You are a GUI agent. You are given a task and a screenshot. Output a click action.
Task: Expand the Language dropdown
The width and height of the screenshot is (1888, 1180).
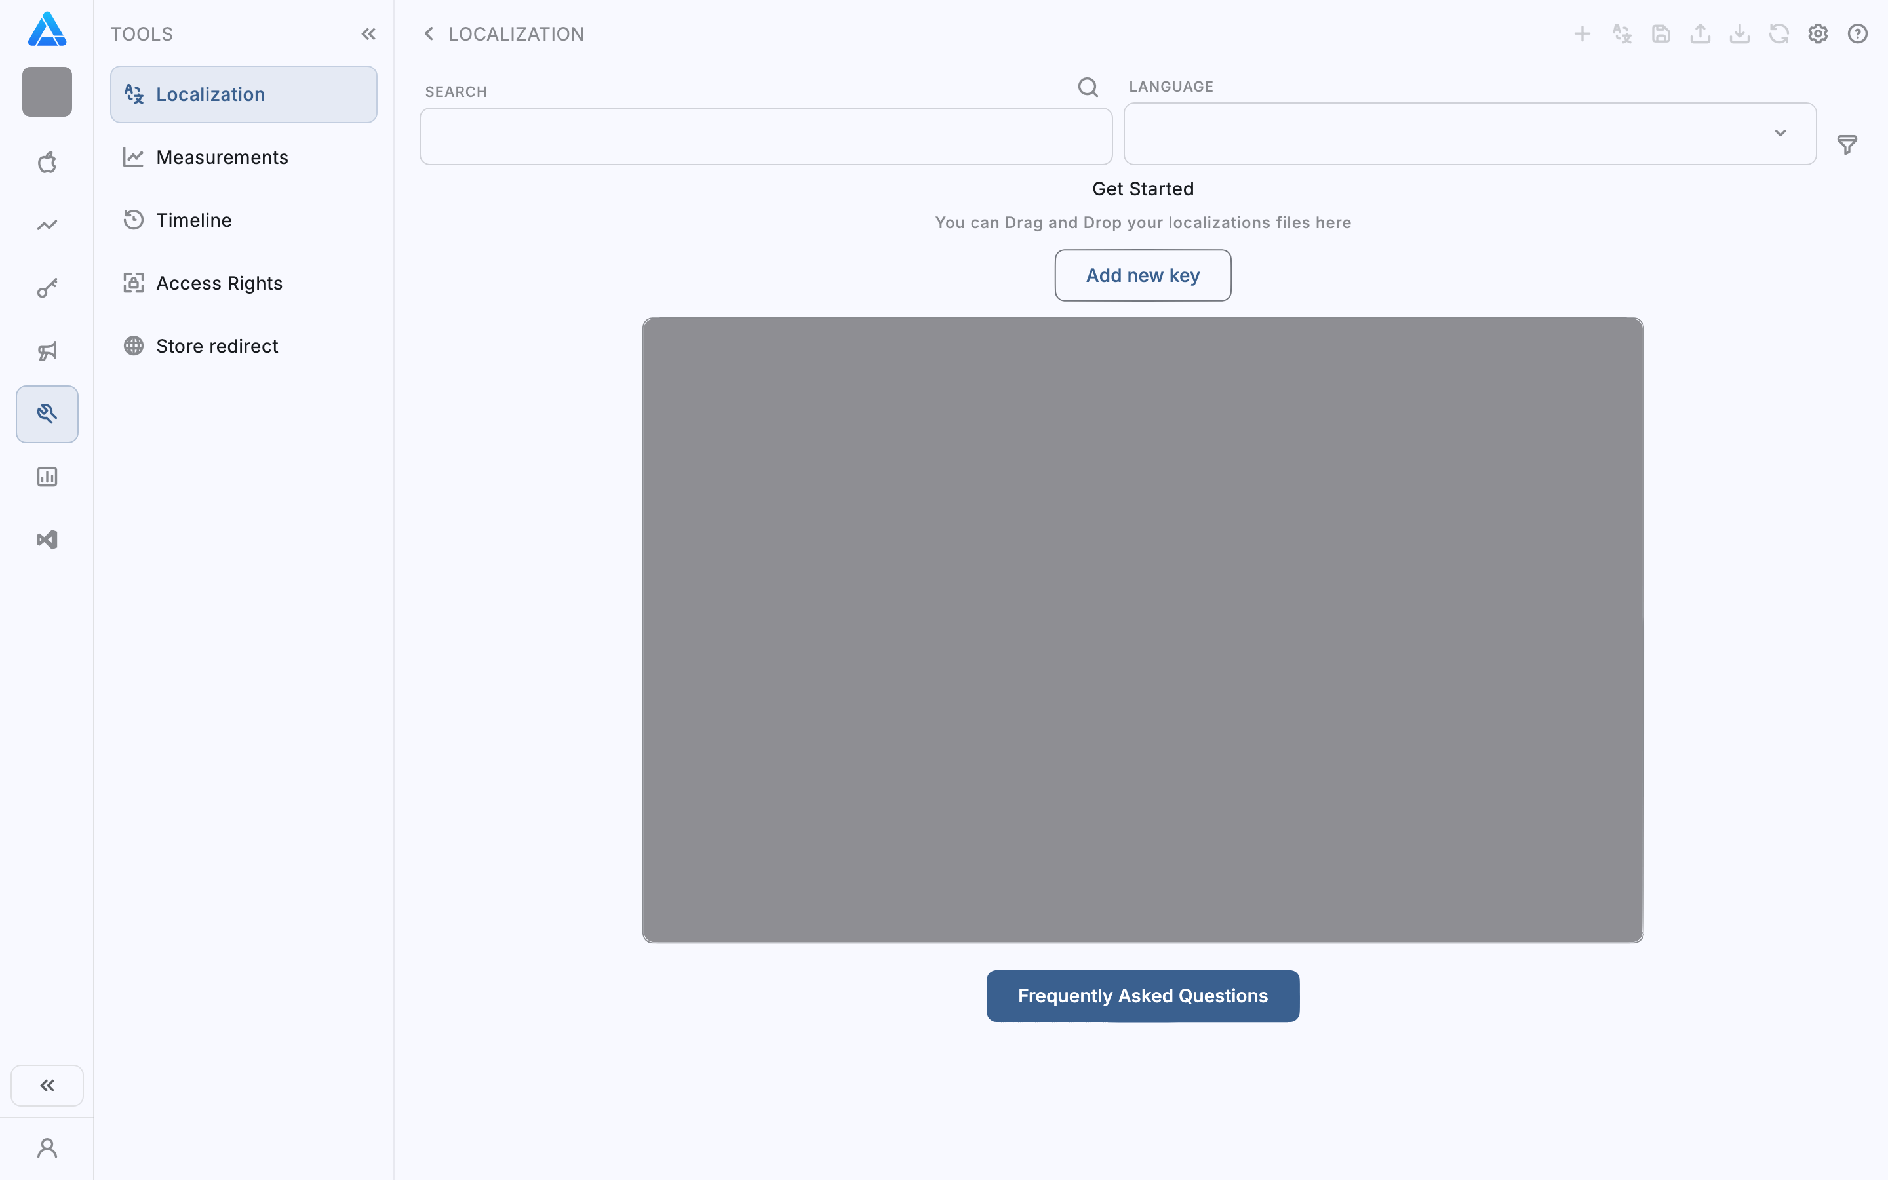tap(1469, 134)
